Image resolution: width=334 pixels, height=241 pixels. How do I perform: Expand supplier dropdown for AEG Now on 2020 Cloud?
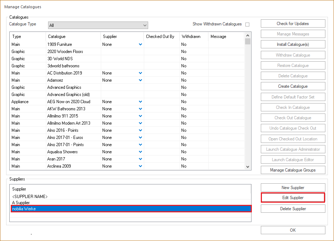tap(140, 102)
